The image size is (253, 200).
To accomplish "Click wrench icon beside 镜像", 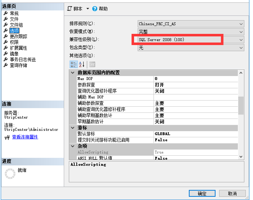I will point(6,54).
